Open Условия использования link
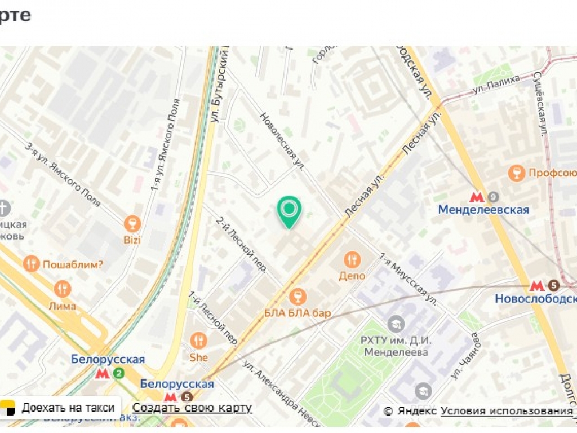This screenshot has height=433, width=577. click(507, 411)
